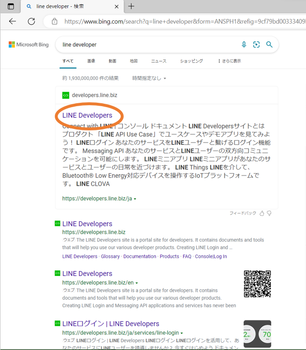Open the Glossary sublink
The height and width of the screenshot is (350, 306).
[x=111, y=256]
